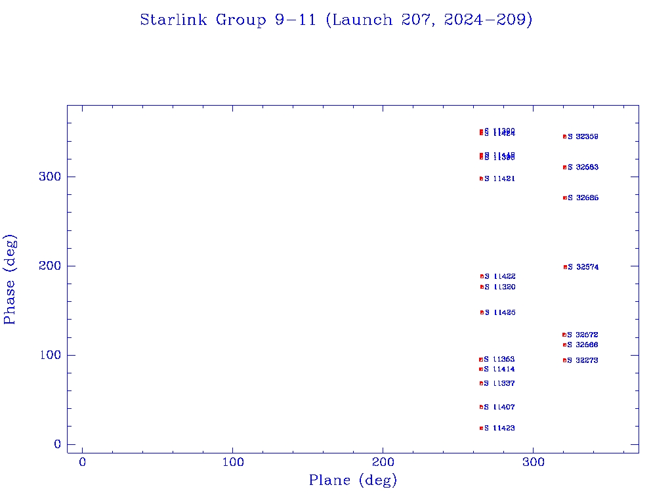This screenshot has width=672, height=504.
Task: Click the red marker beside S 32574
Action: (565, 267)
